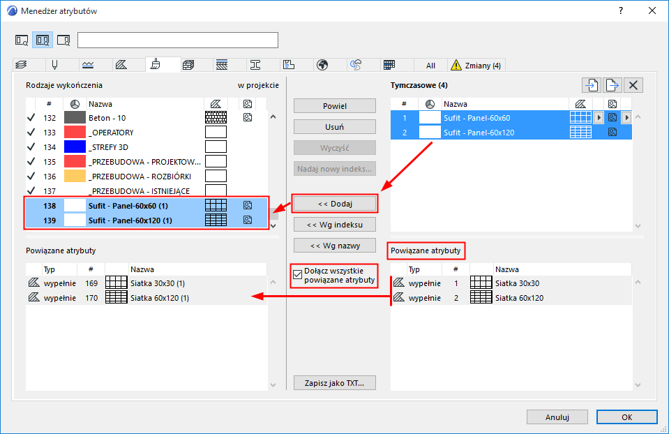This screenshot has width=669, height=434.
Task: Click the Powiel button
Action: pyautogui.click(x=335, y=106)
